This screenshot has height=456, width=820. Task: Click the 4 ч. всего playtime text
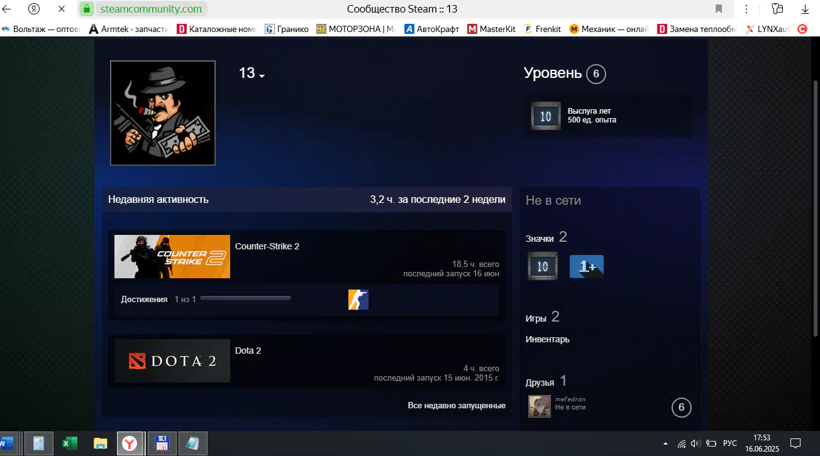pyautogui.click(x=481, y=369)
